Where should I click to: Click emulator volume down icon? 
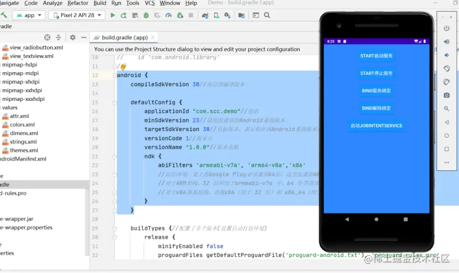pyautogui.click(x=446, y=55)
